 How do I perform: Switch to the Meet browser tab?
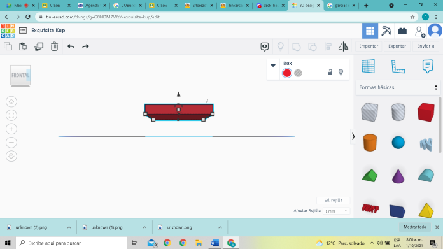pyautogui.click(x=20, y=5)
